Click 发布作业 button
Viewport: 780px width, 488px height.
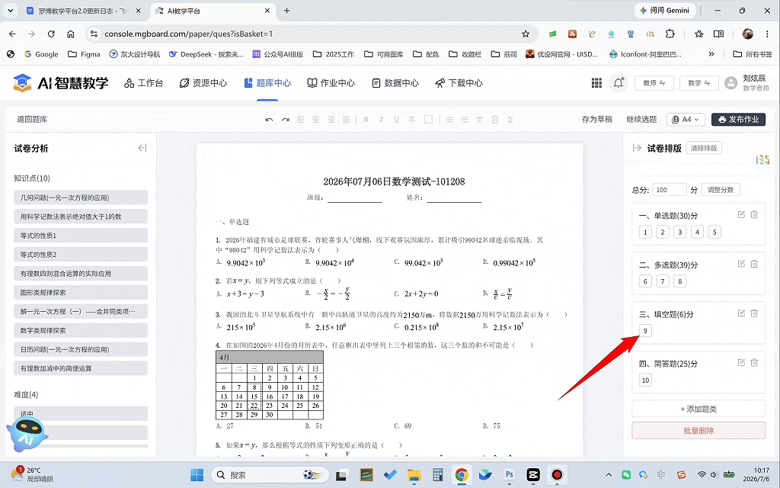tap(738, 120)
